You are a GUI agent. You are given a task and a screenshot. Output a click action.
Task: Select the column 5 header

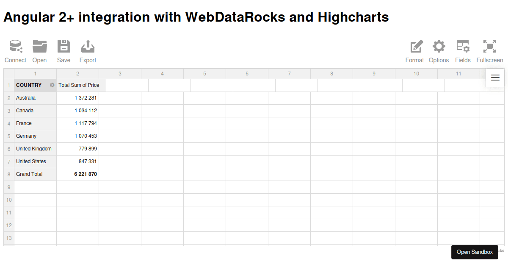(x=205, y=74)
